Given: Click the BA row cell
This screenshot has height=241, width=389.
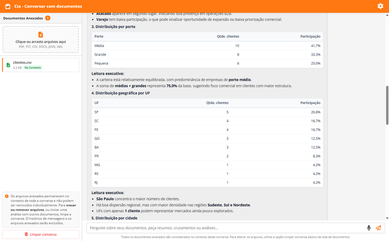Looking at the screenshot, I should pyautogui.click(x=96, y=147).
